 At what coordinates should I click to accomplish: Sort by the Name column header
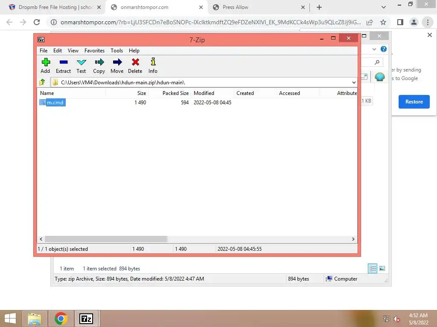pyautogui.click(x=71, y=93)
